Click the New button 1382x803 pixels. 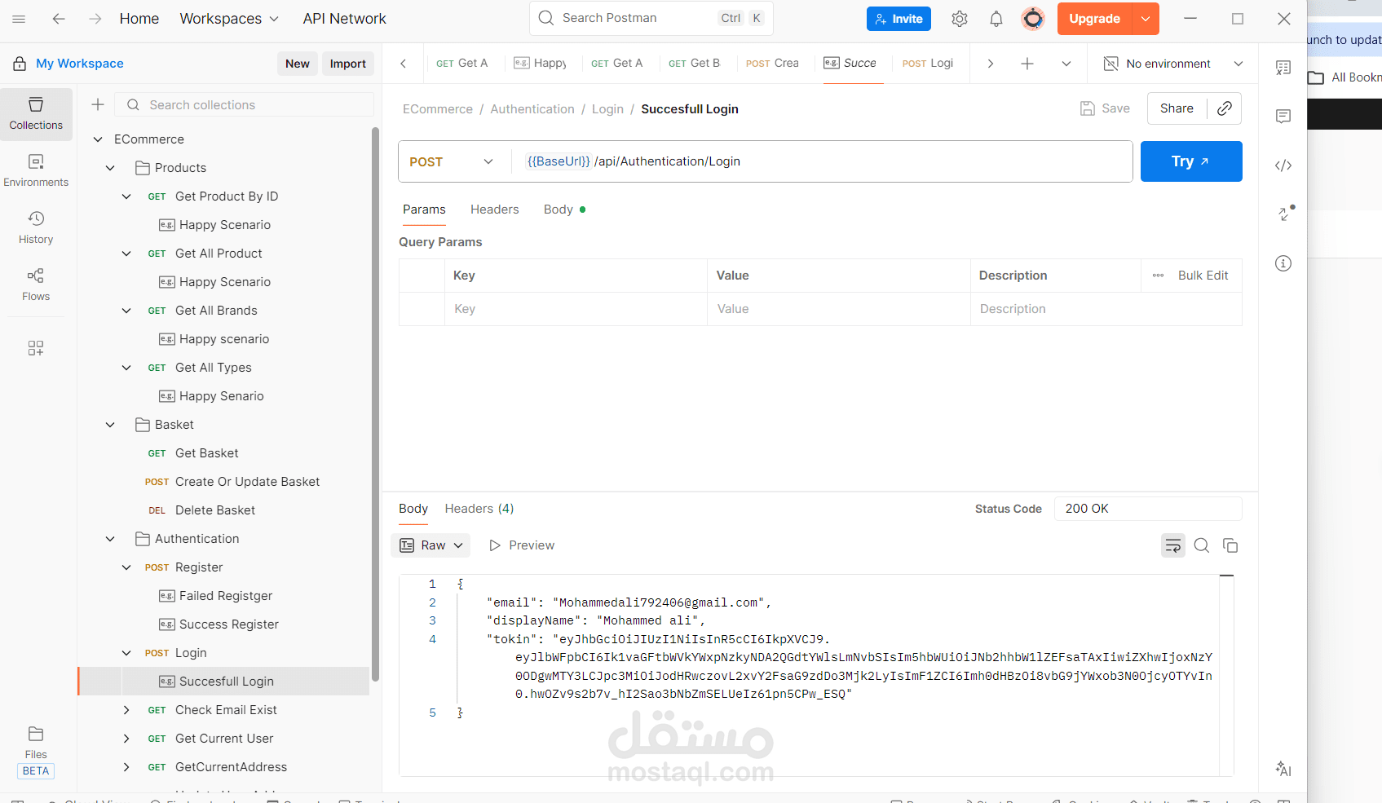298,64
